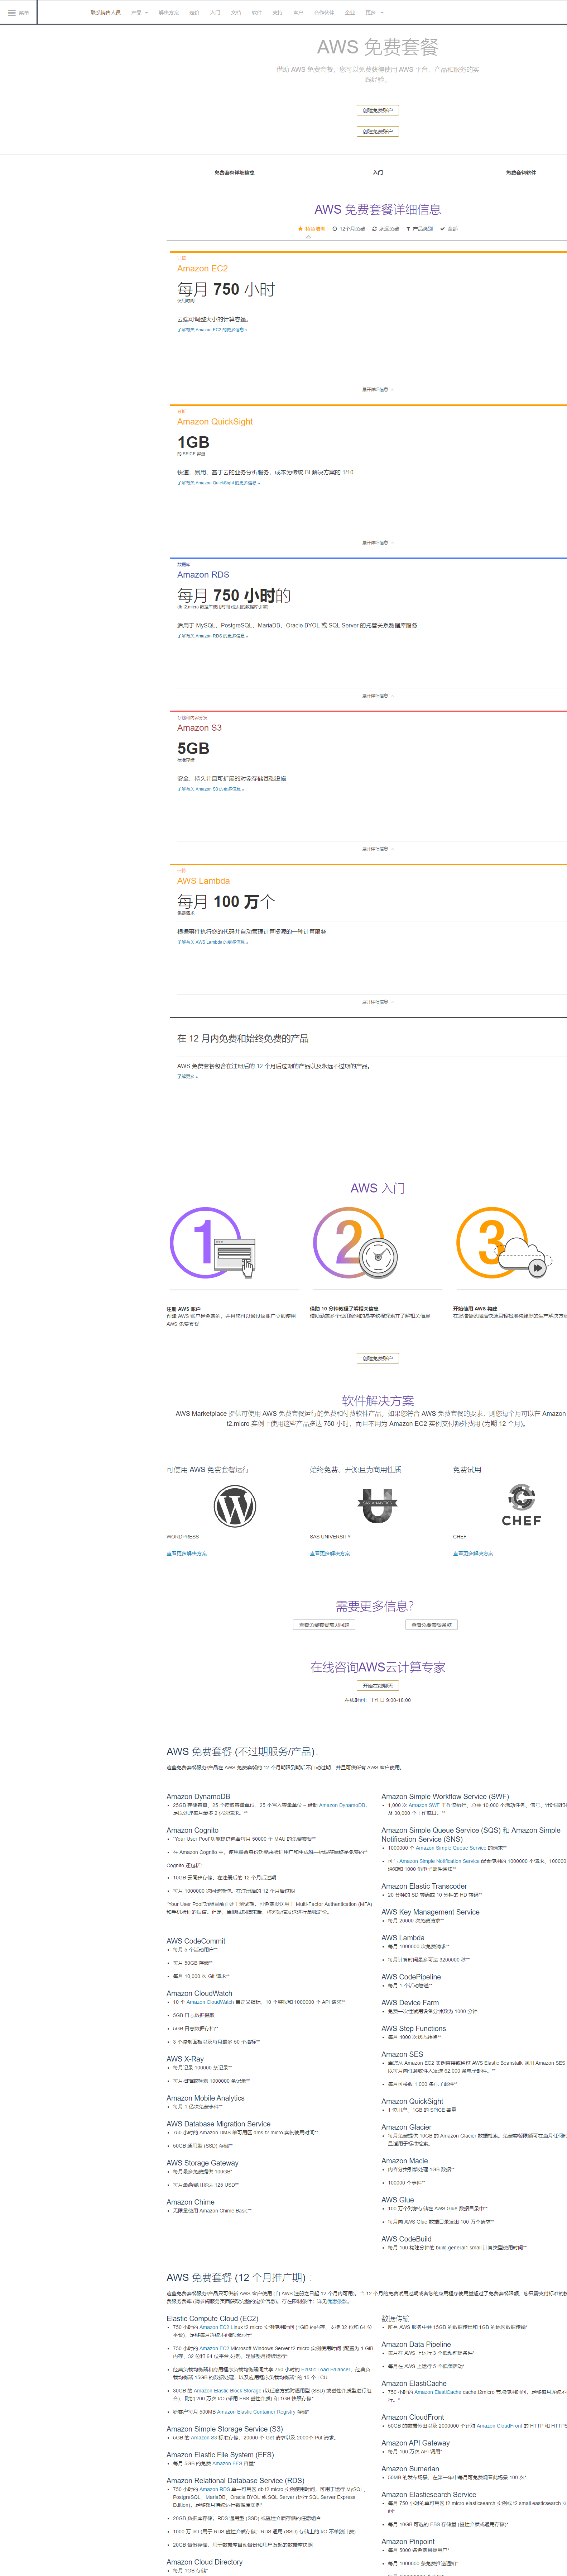This screenshot has height=2576, width=567.
Task: Click 创建免费账户 below the AWS 入门 steps
Action: [377, 1358]
